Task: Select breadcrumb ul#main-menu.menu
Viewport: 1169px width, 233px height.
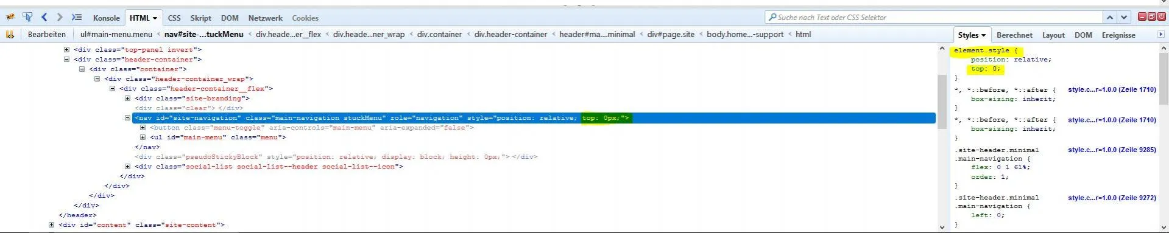Action: (x=116, y=34)
